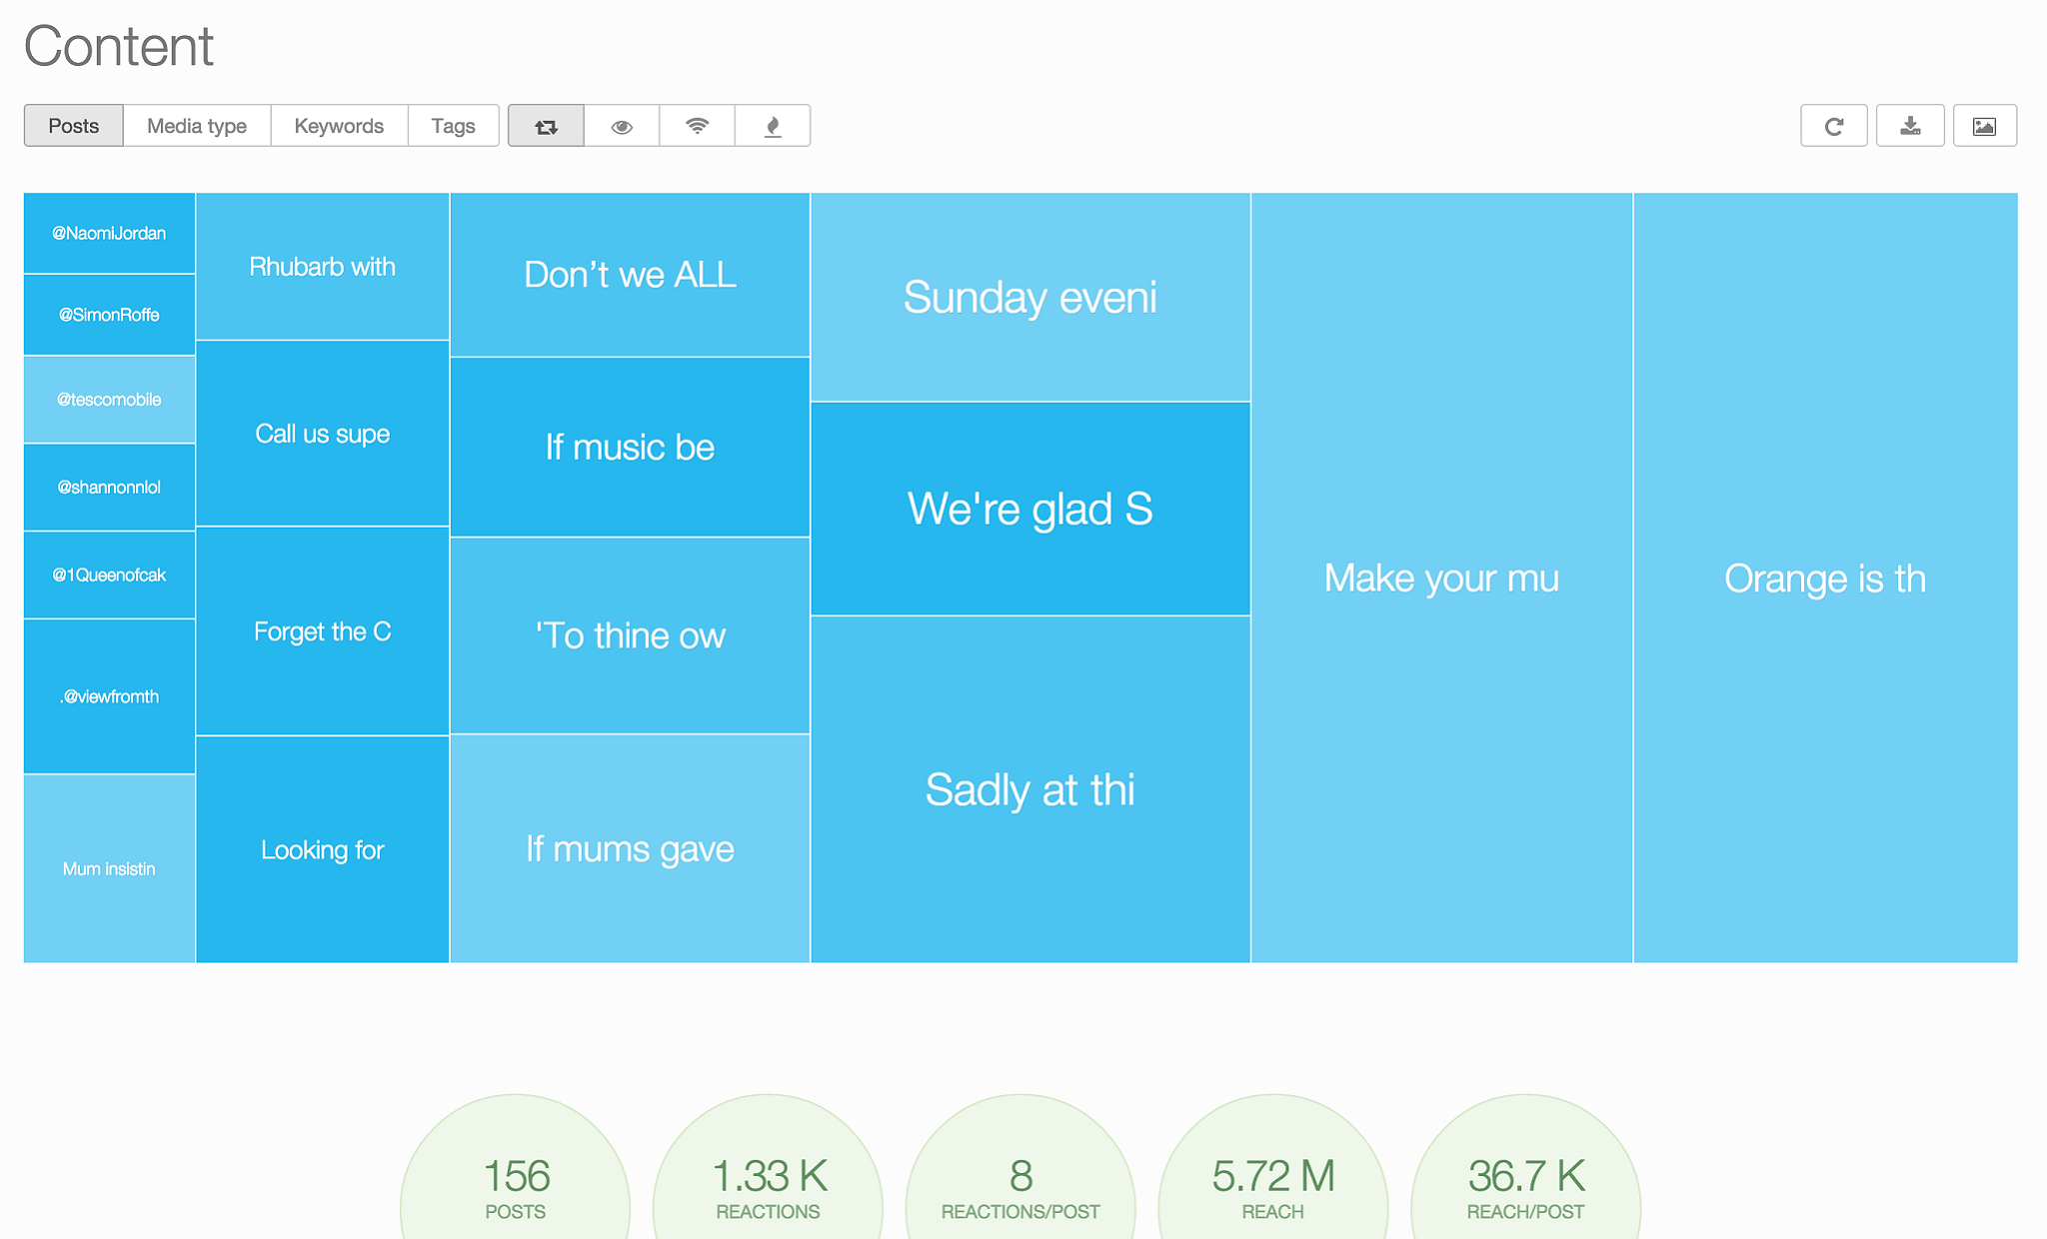Select the retweet metric icon

click(546, 126)
